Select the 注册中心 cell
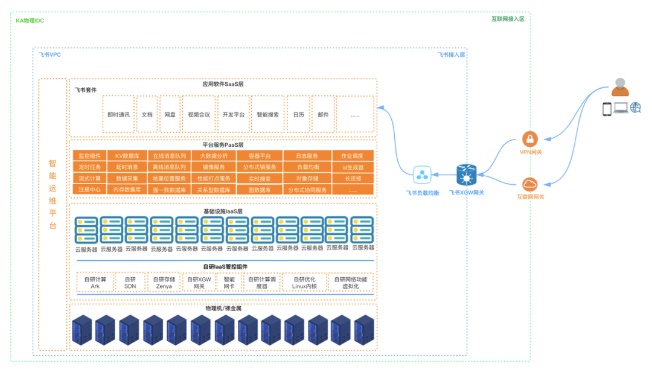Image resolution: width=652 pixels, height=372 pixels. tap(89, 190)
